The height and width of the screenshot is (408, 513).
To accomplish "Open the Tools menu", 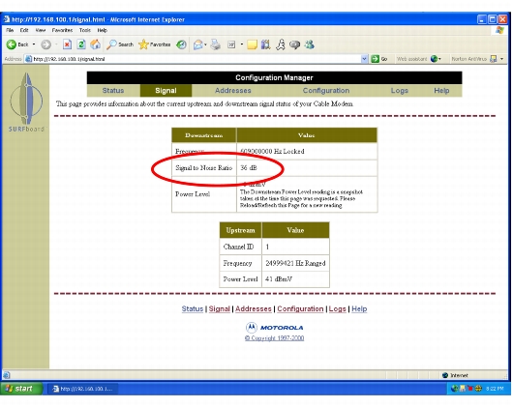I will point(85,30).
